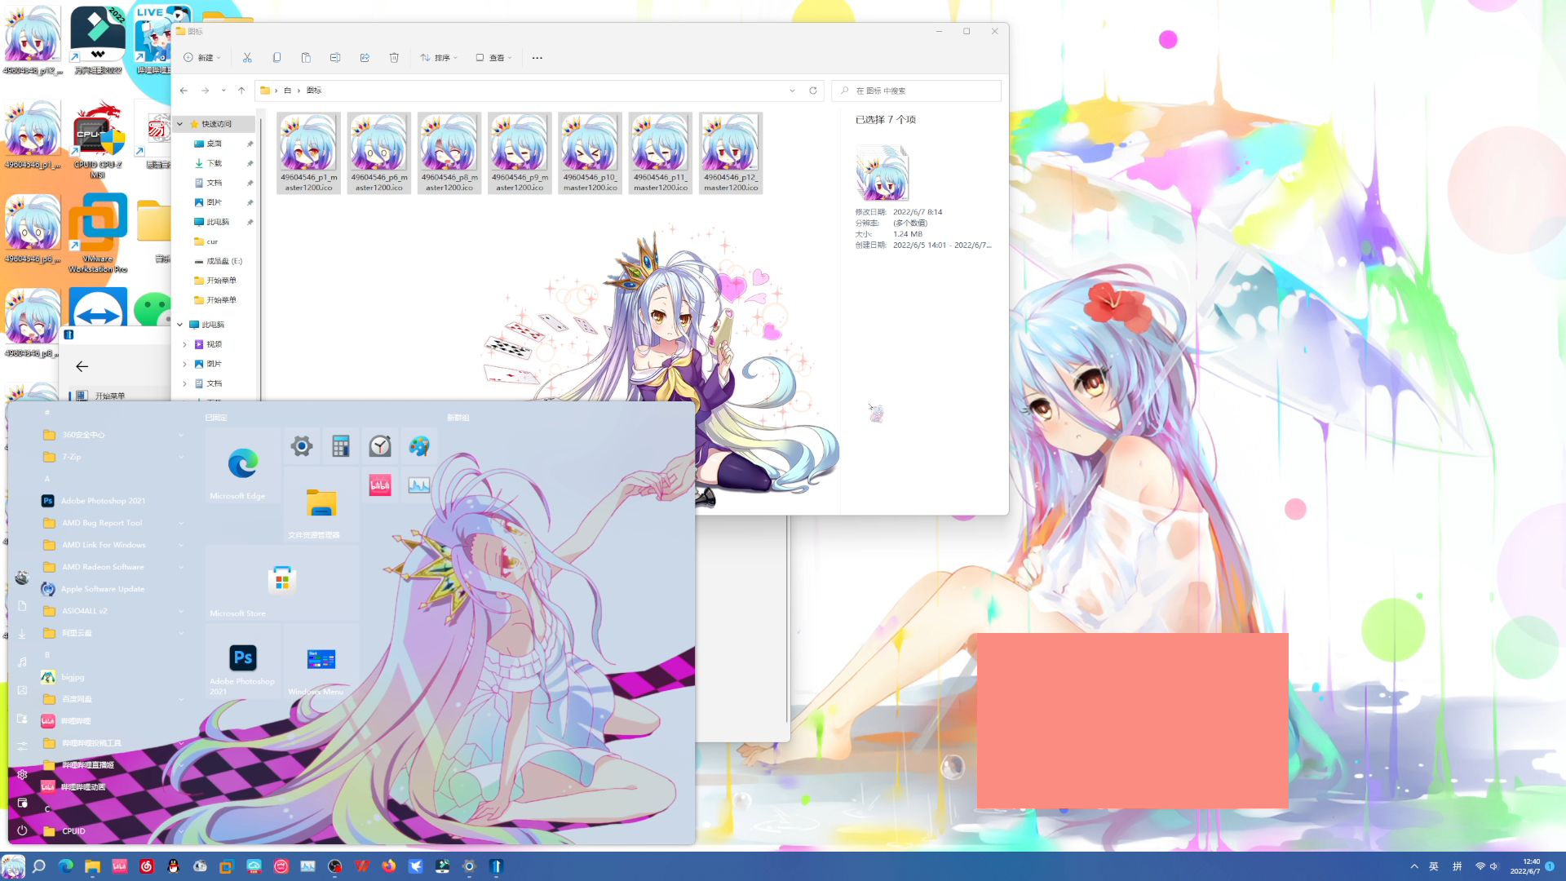1566x881 pixels.
Task: Click the Cut scissors icon in Explorer toolbar
Action: point(247,58)
